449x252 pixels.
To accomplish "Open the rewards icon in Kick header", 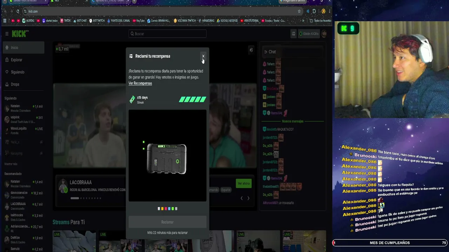I will pos(293,34).
